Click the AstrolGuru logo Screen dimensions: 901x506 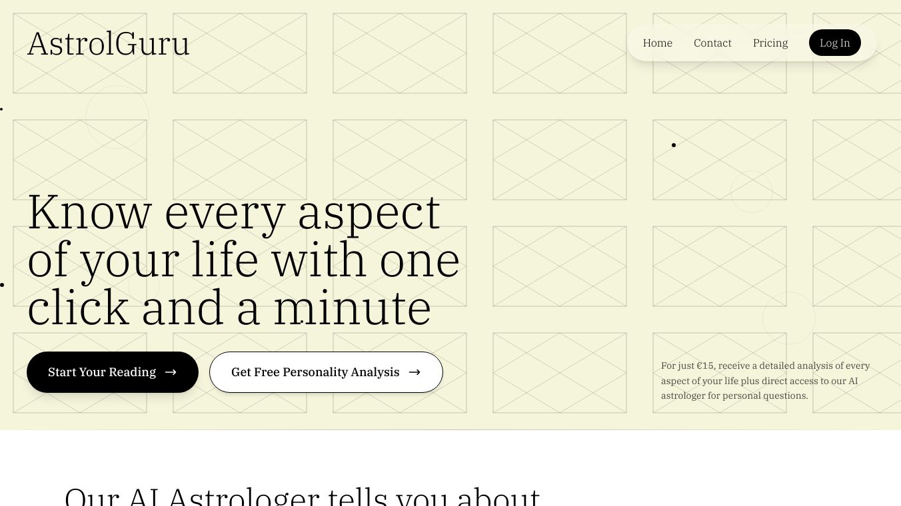[109, 44]
